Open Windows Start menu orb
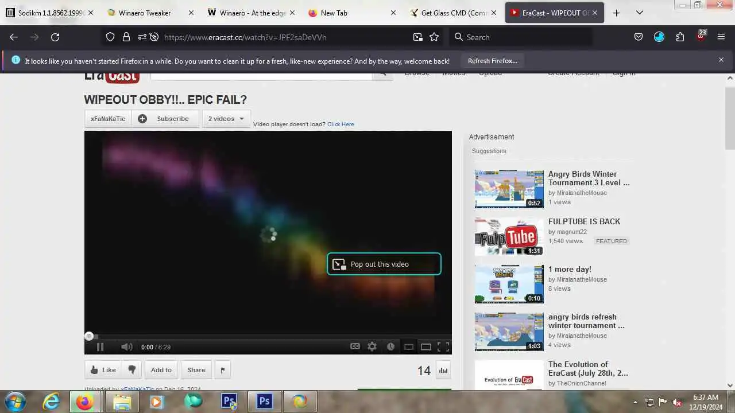The image size is (735, 413). coord(14,402)
